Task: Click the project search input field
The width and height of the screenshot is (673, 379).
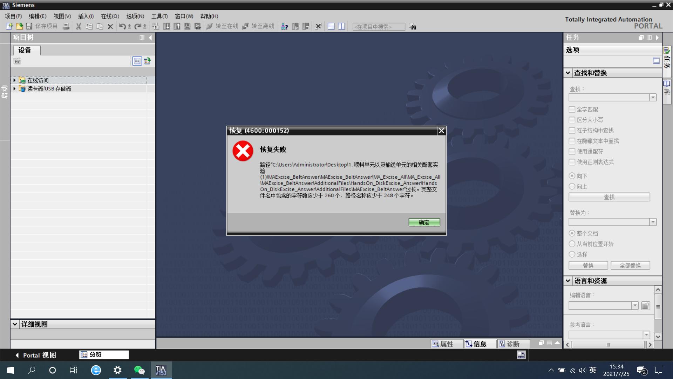Action: [378, 27]
